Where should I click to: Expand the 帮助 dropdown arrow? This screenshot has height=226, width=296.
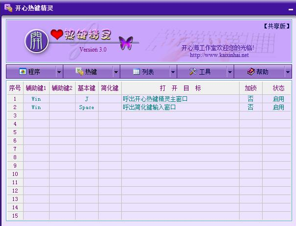point(288,72)
